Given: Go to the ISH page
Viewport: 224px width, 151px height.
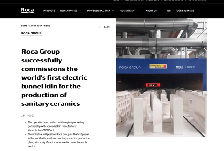Looking at the screenshot, I should pyautogui.click(x=169, y=11).
